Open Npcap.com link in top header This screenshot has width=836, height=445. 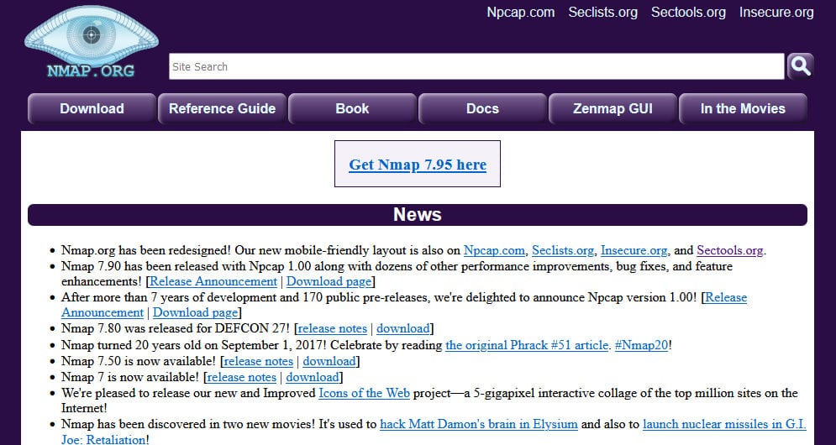[x=520, y=13]
